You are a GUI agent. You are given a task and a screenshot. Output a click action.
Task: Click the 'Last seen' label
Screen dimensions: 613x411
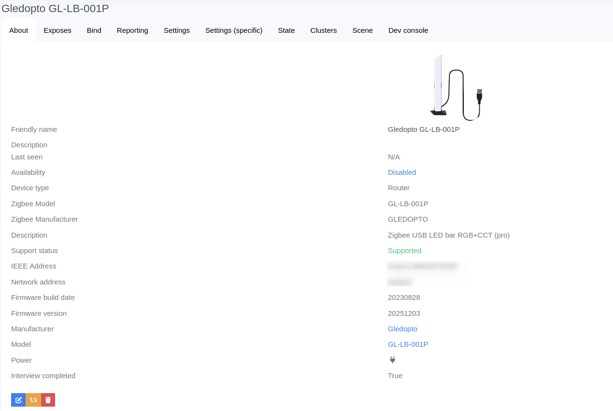[x=27, y=157]
